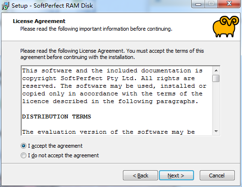The height and width of the screenshot is (187, 242).
Task: Click the greyed-out maximize button
Action: click(211, 4)
